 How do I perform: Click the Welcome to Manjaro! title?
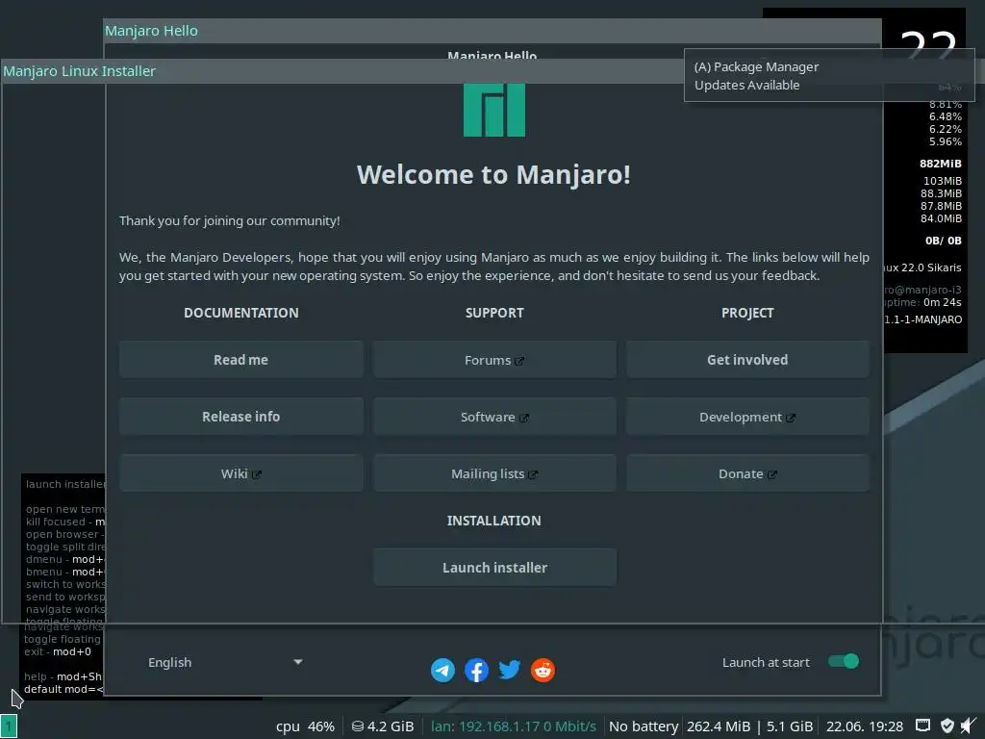[493, 175]
